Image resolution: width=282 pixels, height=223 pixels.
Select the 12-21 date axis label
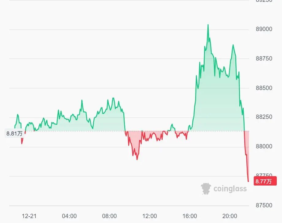[x=29, y=216]
